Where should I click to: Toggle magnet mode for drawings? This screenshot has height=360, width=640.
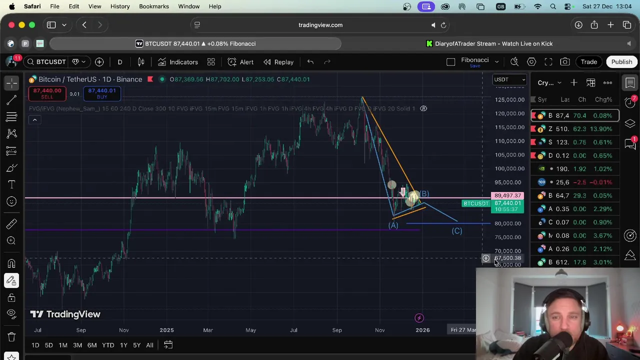[11, 263]
